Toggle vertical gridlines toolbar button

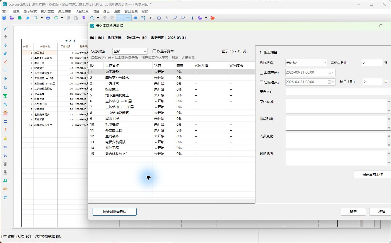tap(120, 18)
